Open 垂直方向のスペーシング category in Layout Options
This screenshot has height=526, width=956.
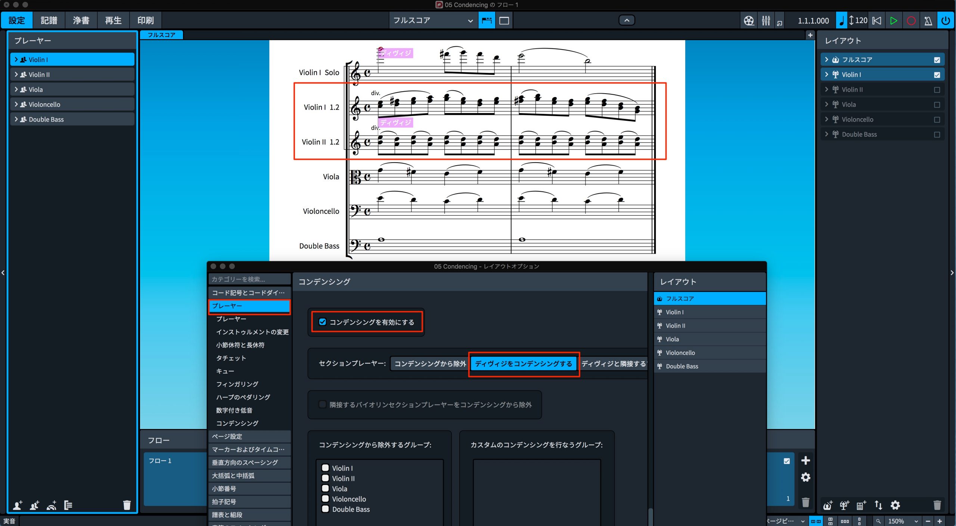(x=249, y=462)
